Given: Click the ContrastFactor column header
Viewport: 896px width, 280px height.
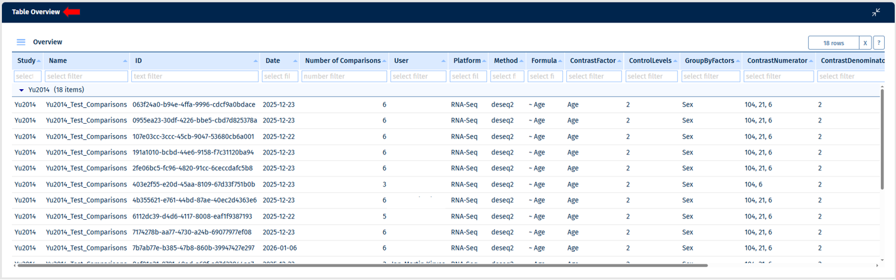Looking at the screenshot, I should (x=593, y=61).
